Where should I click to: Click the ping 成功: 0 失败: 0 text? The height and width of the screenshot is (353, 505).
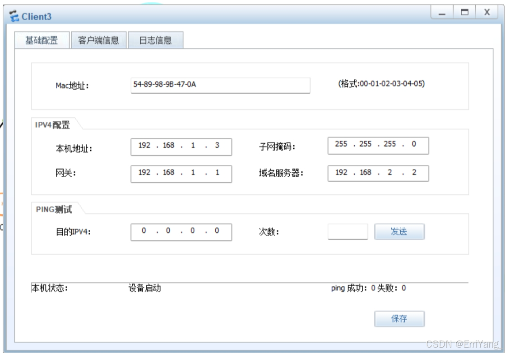(x=368, y=288)
